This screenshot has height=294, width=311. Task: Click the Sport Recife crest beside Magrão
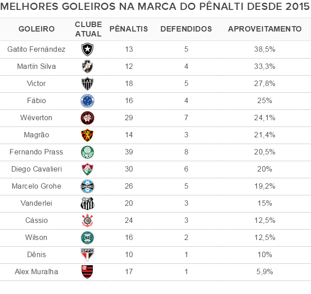[87, 135]
